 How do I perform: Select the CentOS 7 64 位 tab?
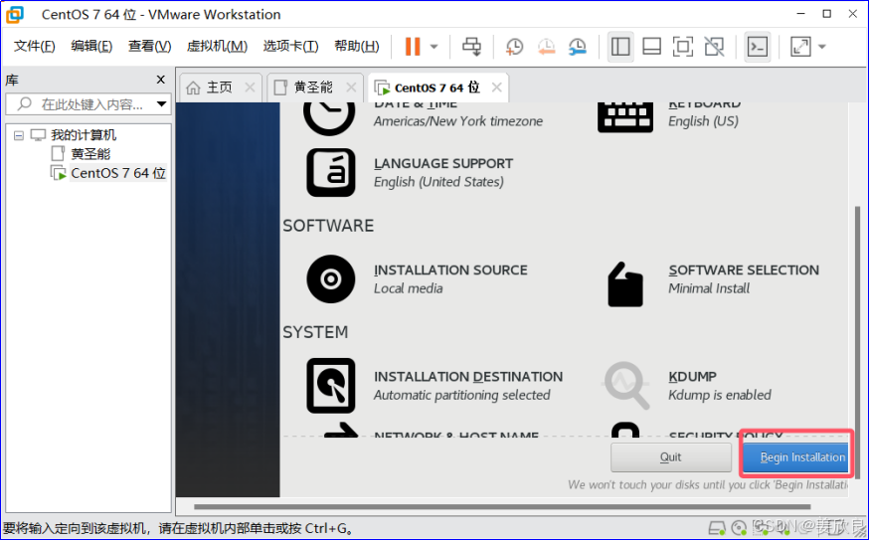tap(436, 88)
